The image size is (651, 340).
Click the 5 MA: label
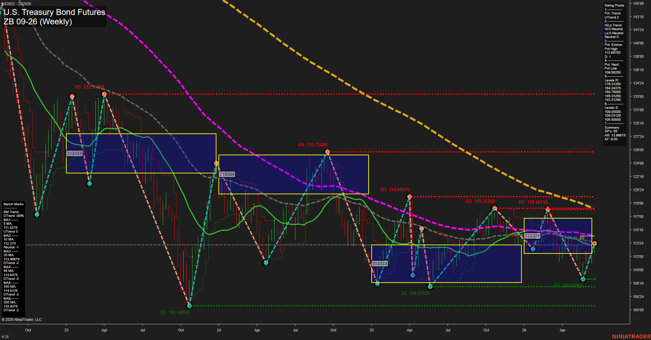pos(8,224)
